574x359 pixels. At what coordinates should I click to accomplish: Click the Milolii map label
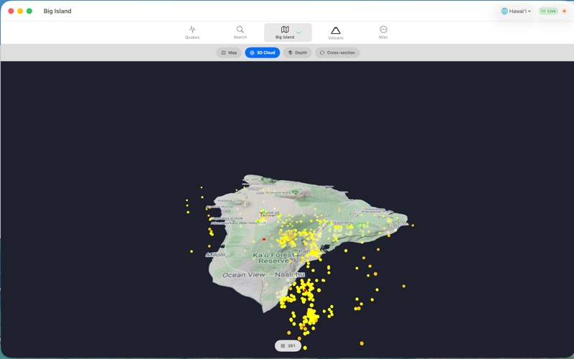tap(215, 255)
